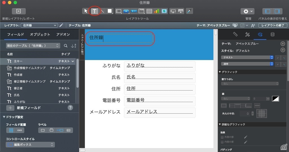This screenshot has height=152, width=289.
Task: Choose the Web Viewer tool icon
Action: 164,11
